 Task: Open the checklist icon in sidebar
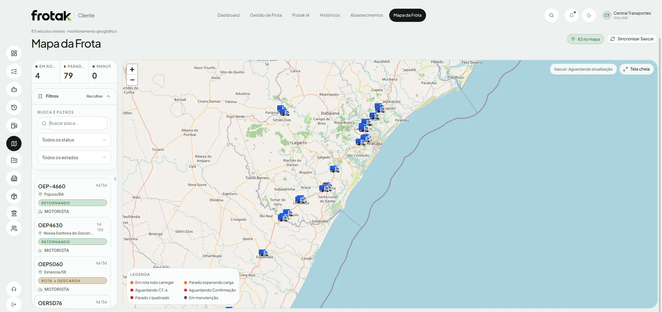[x=14, y=72]
